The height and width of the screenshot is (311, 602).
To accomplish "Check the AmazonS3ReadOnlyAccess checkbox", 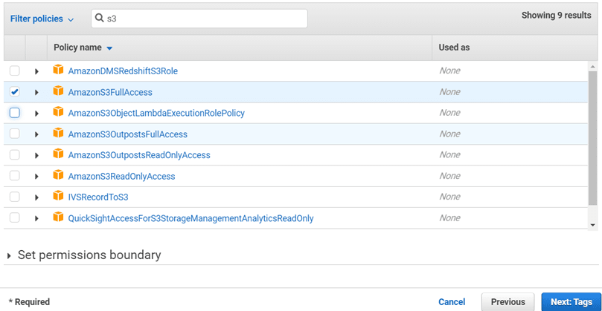I will tap(15, 176).
